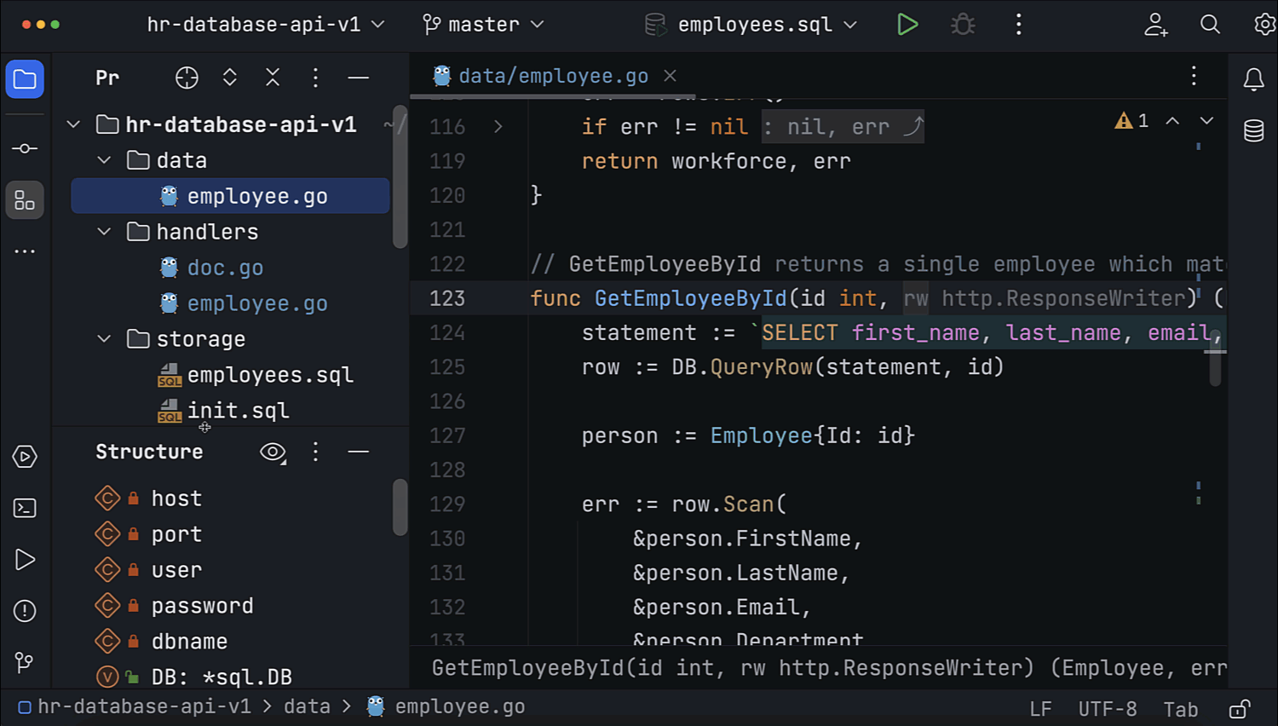The width and height of the screenshot is (1278, 726).
Task: Click Select Opened File crosshair icon
Action: coord(187,78)
